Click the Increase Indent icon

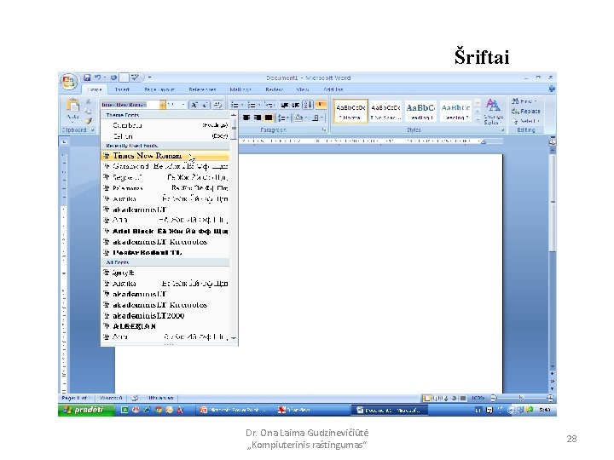296,105
